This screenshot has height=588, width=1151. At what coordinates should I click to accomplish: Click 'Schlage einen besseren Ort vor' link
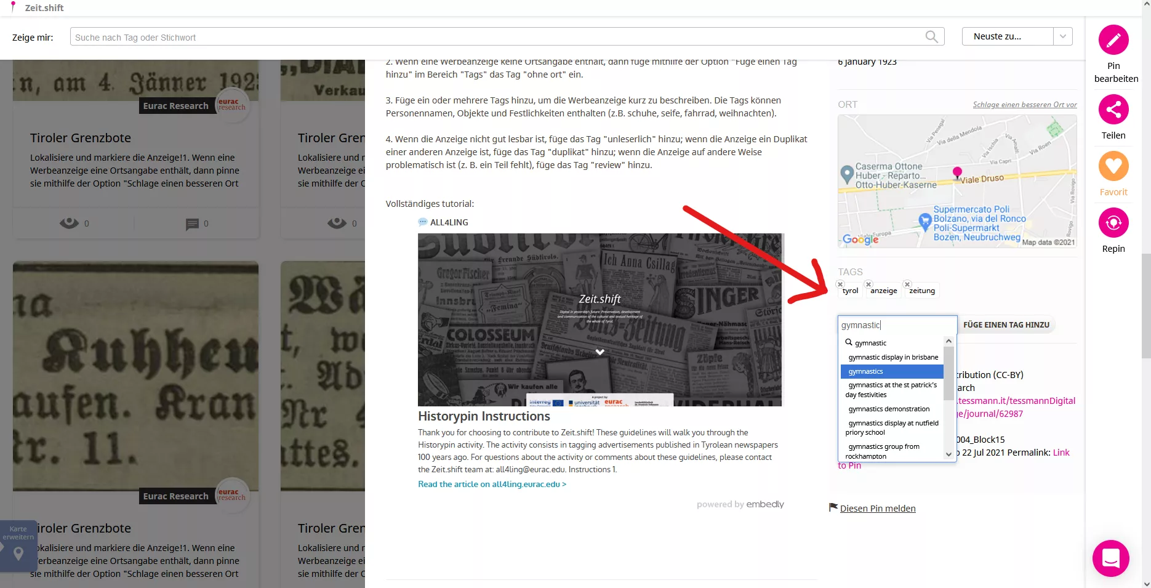click(x=1025, y=105)
